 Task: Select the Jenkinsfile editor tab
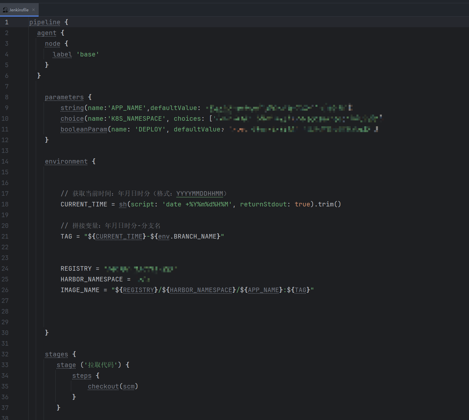pyautogui.click(x=19, y=10)
